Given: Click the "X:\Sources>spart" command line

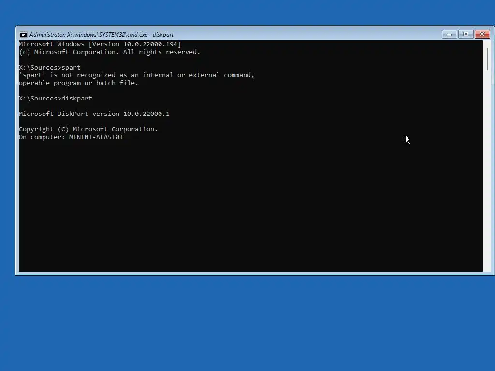Looking at the screenshot, I should coord(50,68).
